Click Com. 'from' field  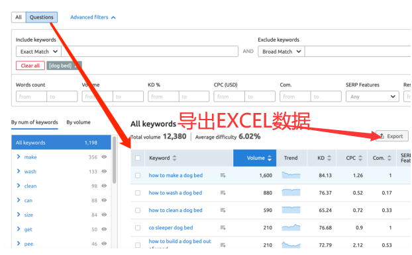point(295,96)
